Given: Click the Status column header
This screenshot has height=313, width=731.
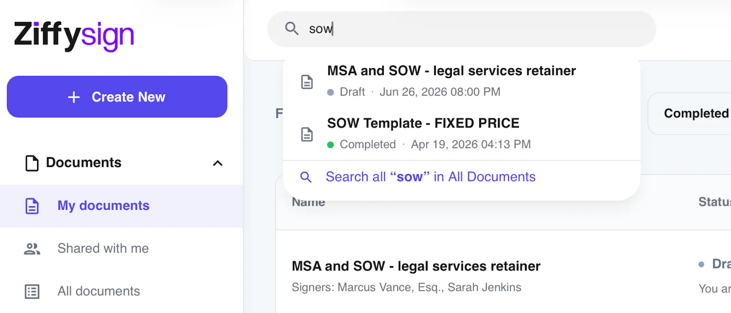Looking at the screenshot, I should pos(715,202).
